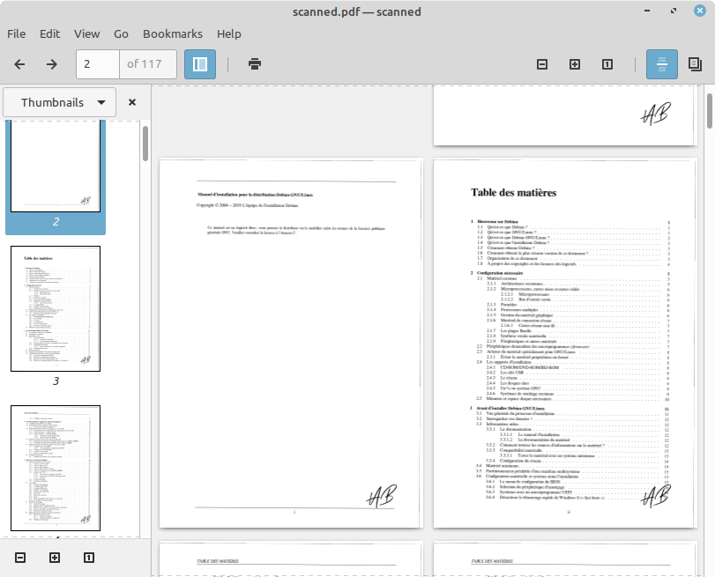This screenshot has height=577, width=715.
Task: Open the Thumbnails sidebar mode dropdown
Action: 60,102
